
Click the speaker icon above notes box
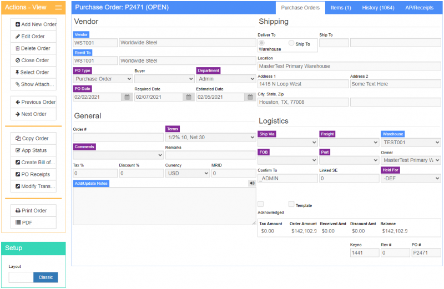click(251, 183)
